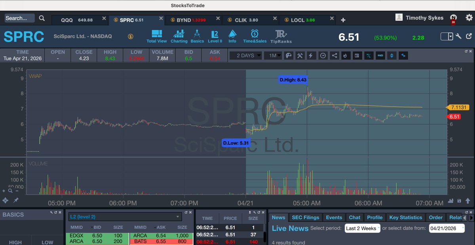Open the Last 2 Weeks period selector
This screenshot has width=475, height=245.
point(362,228)
